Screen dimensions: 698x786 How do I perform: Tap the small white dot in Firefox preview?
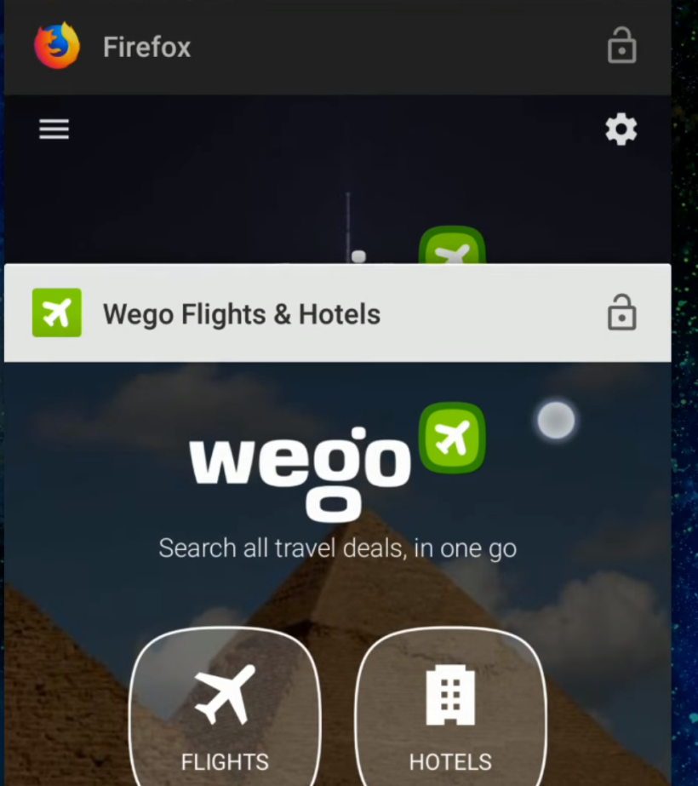coord(358,256)
